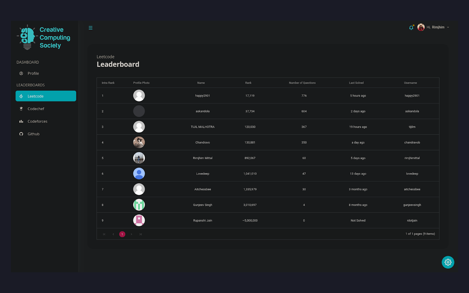Click username gunjeevsingh

click(412, 205)
